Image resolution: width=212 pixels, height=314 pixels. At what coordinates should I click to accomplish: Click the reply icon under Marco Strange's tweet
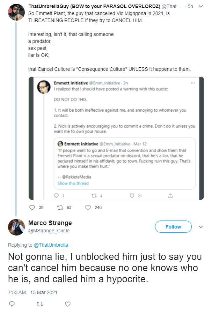point(12,304)
